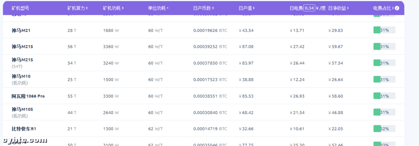The height and width of the screenshot is (146, 419).
Task: Open the 比特快车R1 miner entry
Action: point(24,129)
